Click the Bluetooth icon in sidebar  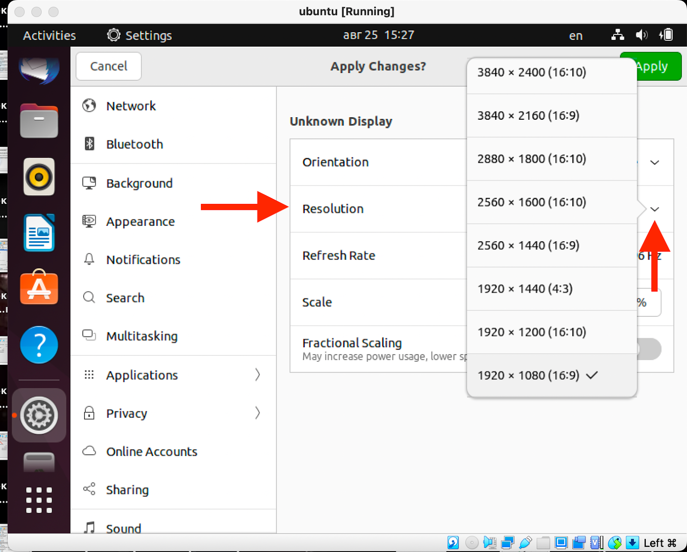pos(89,144)
